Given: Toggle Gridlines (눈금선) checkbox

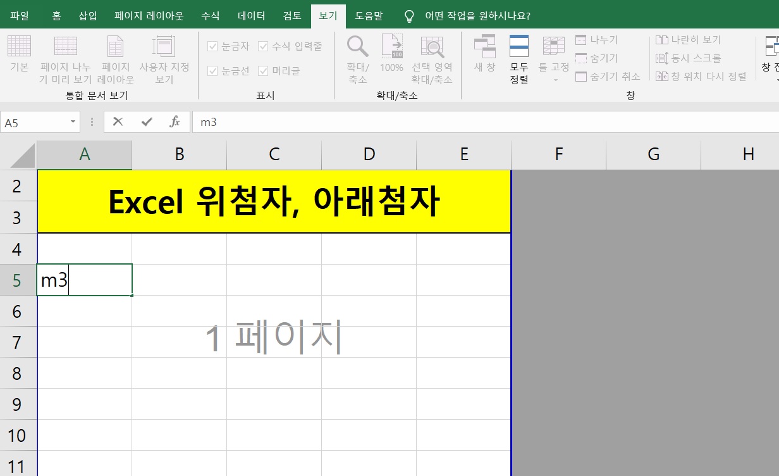Looking at the screenshot, I should tap(229, 71).
